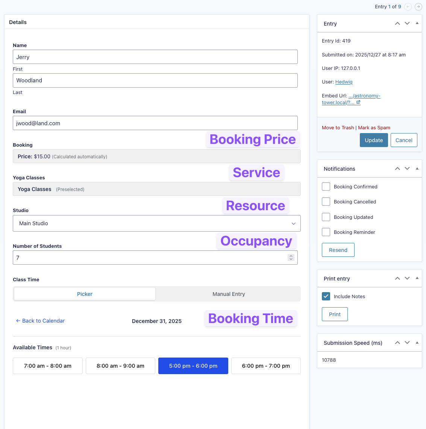The image size is (426, 429).
Task: Move Notifications panel up
Action: click(x=397, y=168)
